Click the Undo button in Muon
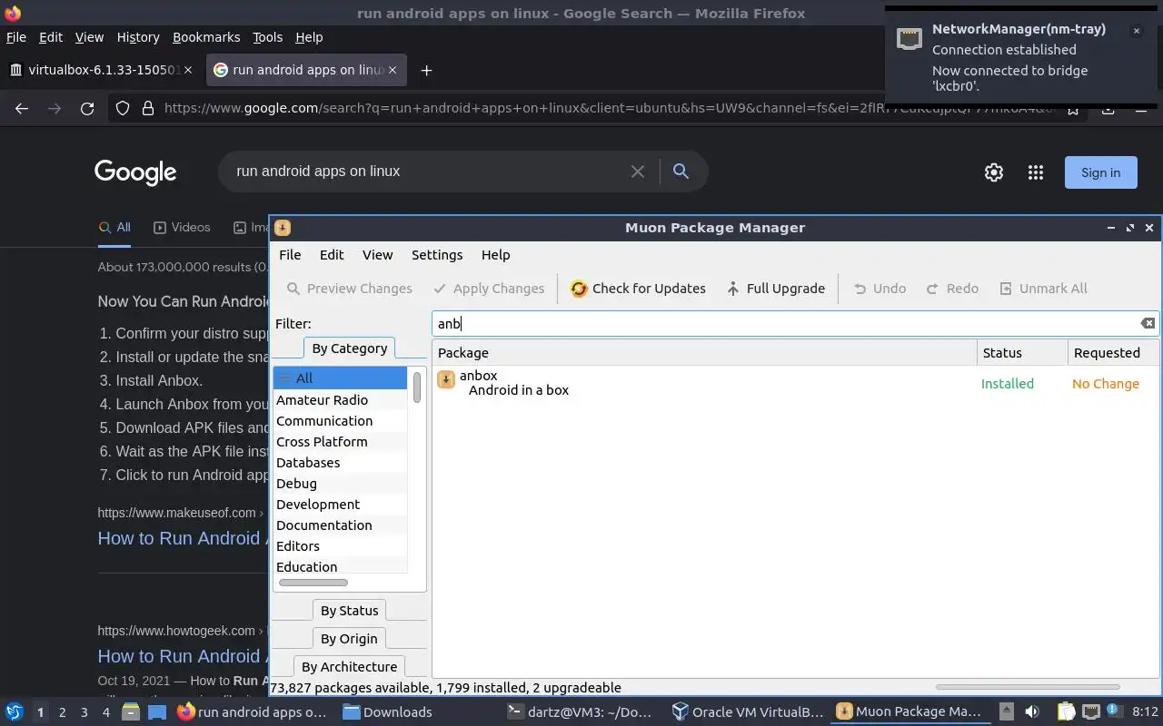The image size is (1163, 726). click(x=880, y=289)
